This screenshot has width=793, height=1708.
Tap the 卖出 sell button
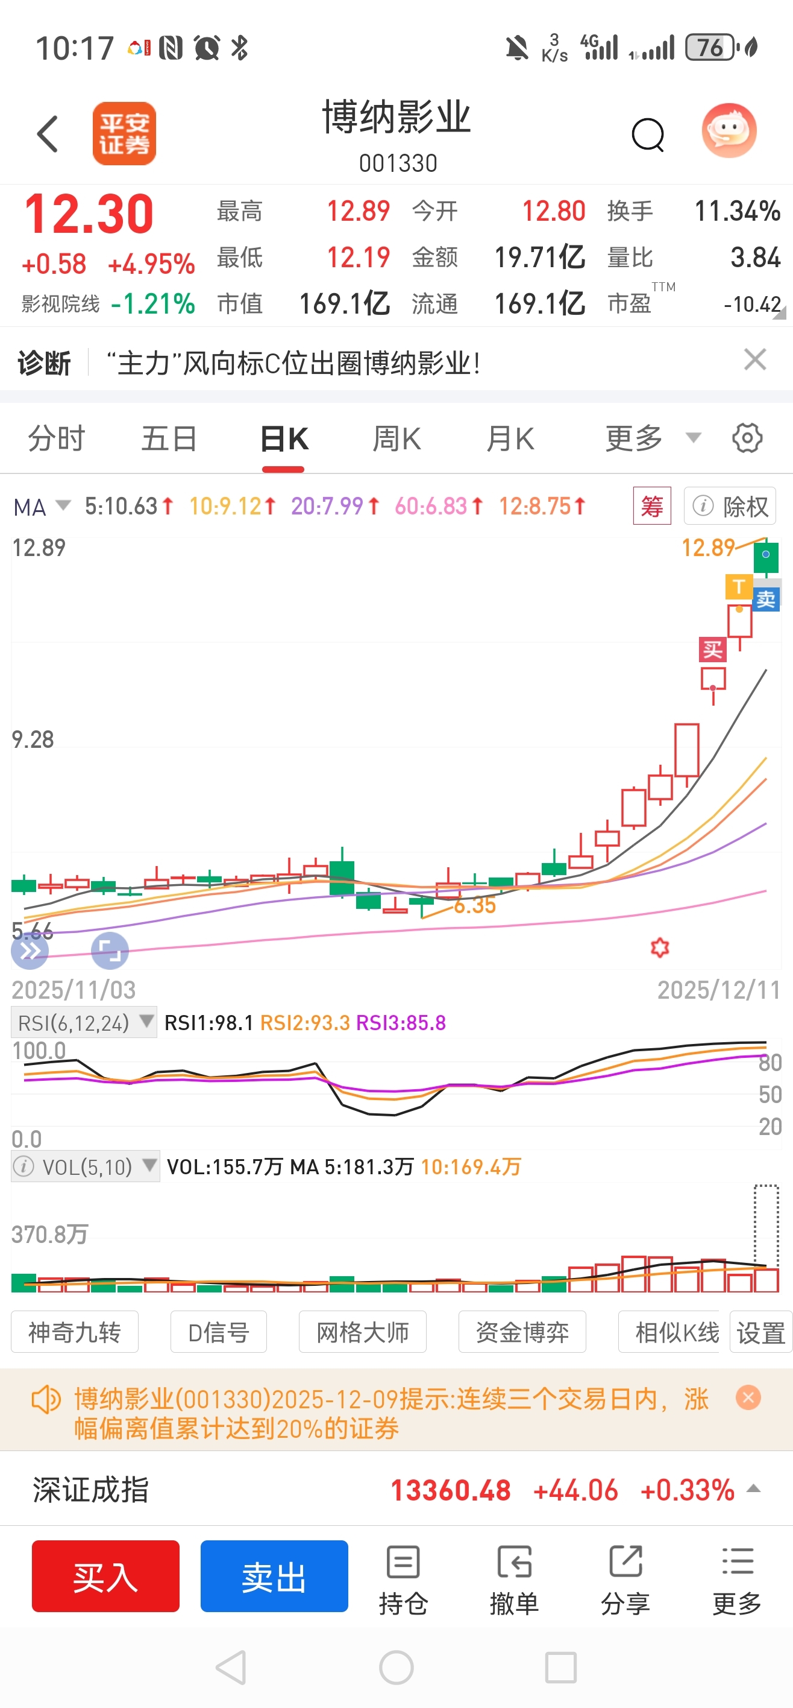[x=274, y=1576]
